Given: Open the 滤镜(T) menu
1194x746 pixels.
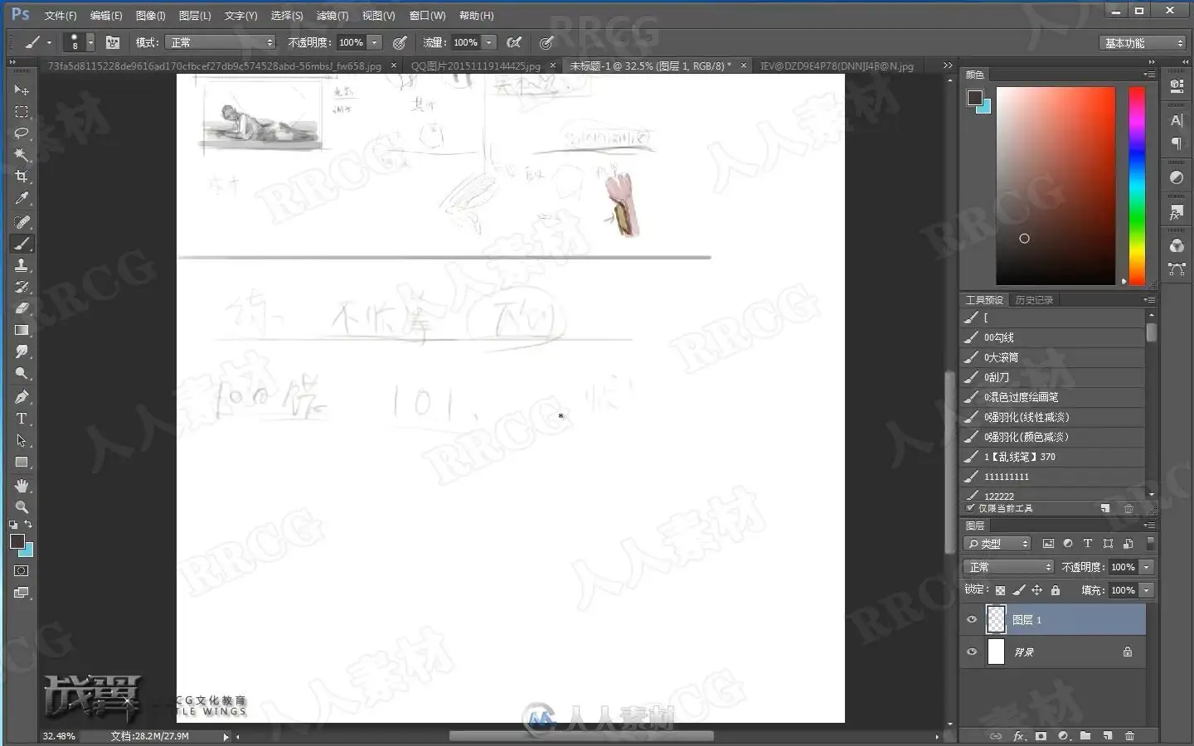Looking at the screenshot, I should coord(332,16).
